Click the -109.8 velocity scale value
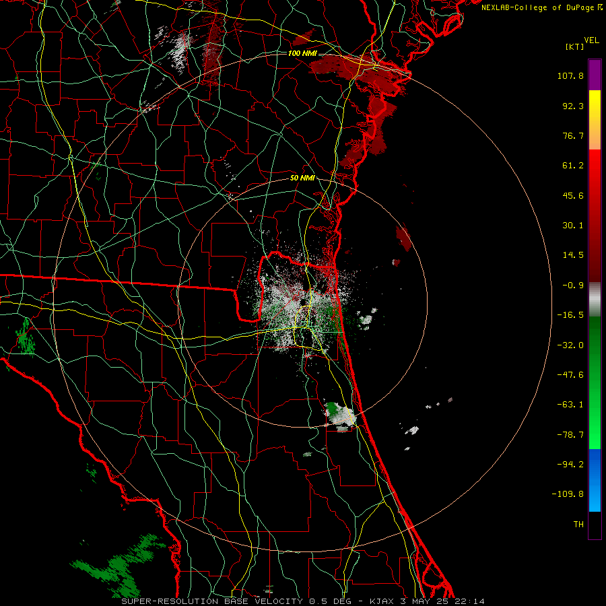606x606 pixels. coord(568,494)
